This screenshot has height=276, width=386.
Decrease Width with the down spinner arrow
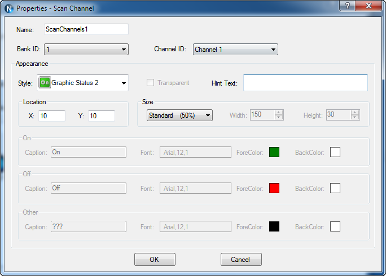pyautogui.click(x=279, y=117)
